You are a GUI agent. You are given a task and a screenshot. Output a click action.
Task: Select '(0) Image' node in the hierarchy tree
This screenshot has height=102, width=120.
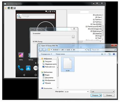[x=98, y=36]
